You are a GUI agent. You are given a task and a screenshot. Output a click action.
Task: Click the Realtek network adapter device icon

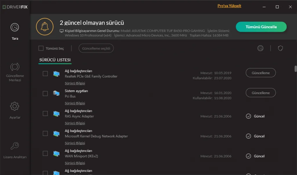click(x=56, y=74)
